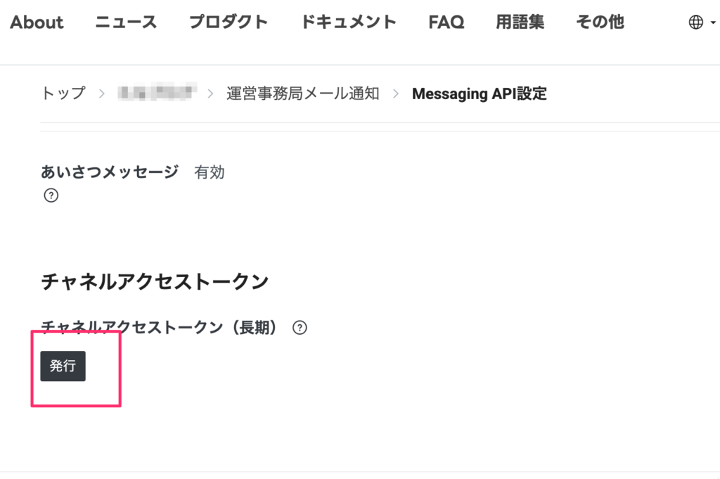Click the 有効 status text

point(209,172)
